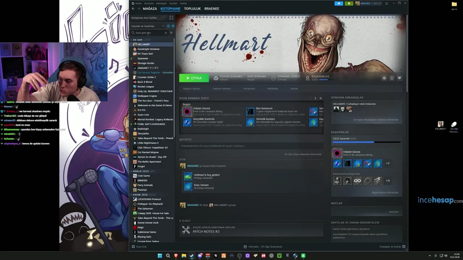Switch to Big Picture monitor icon
463x260 pixels.
point(386,3)
